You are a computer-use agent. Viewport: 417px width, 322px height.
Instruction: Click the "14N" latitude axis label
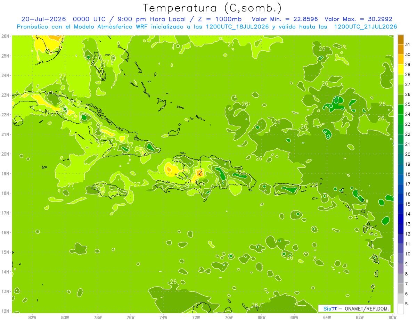pos(5,272)
